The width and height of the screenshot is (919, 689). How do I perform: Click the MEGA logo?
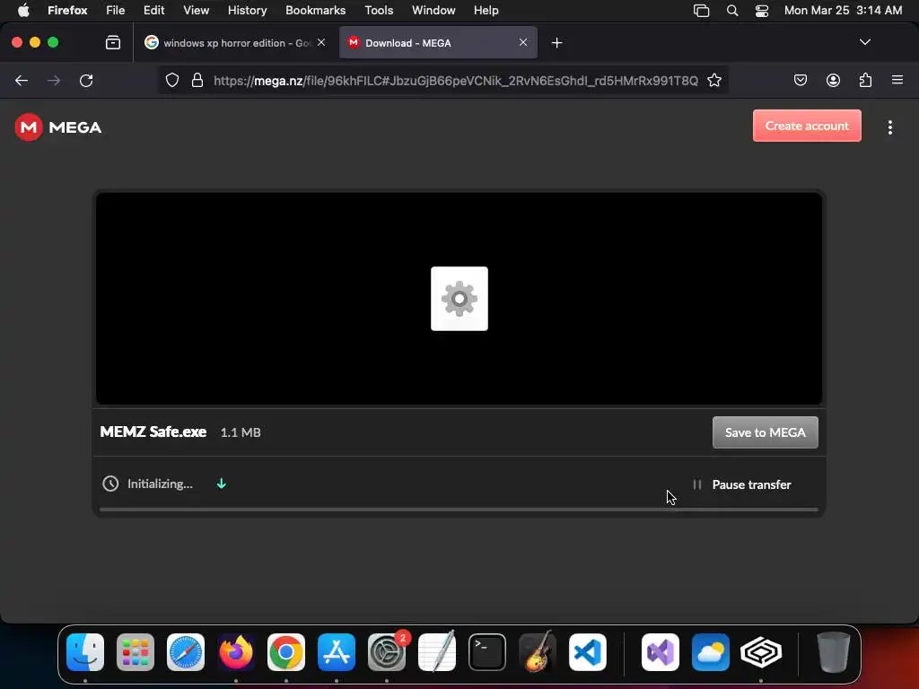tap(58, 127)
